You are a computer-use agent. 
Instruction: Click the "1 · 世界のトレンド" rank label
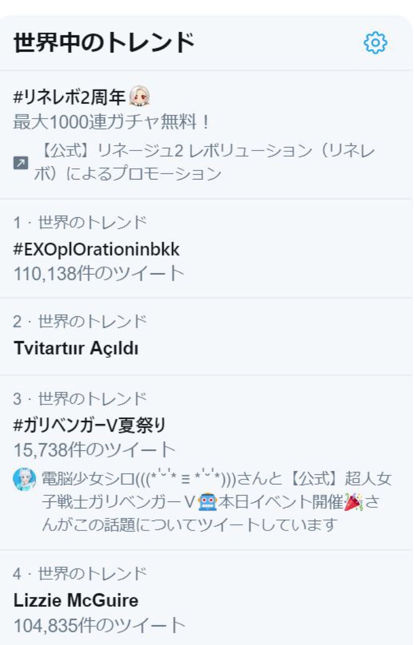pos(80,222)
